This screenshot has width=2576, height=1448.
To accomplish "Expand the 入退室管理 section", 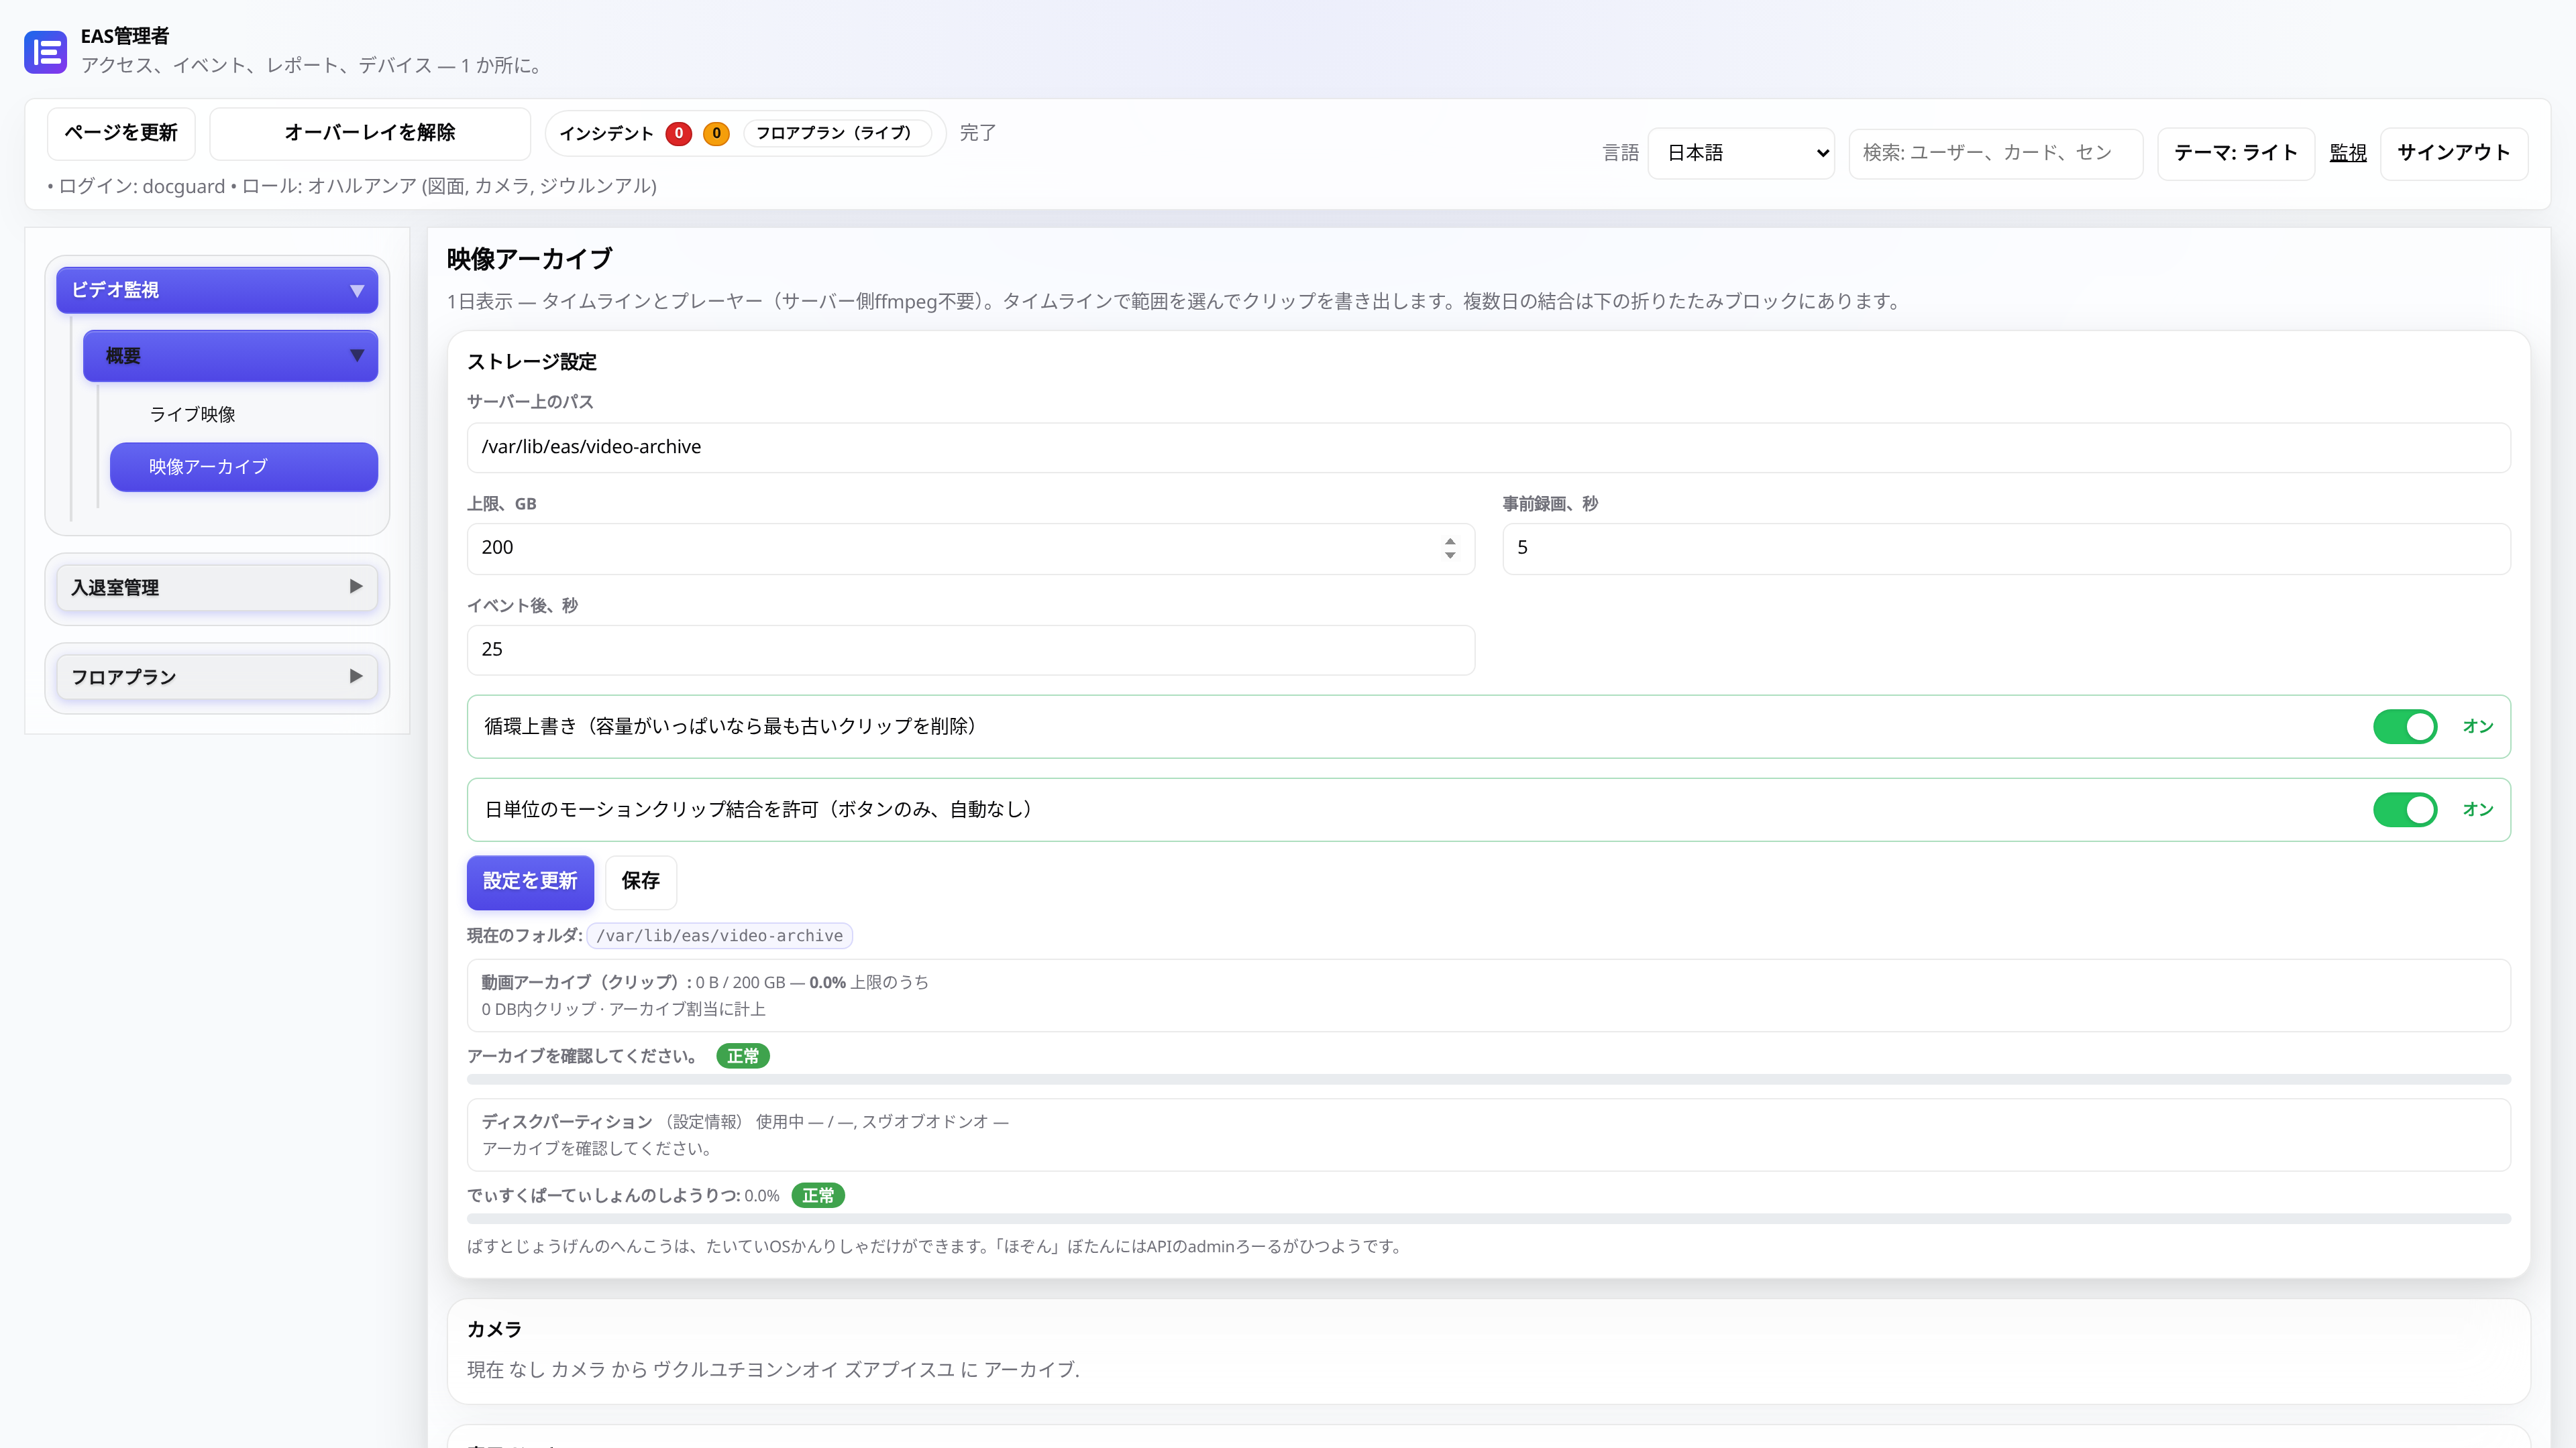I will 217,588.
